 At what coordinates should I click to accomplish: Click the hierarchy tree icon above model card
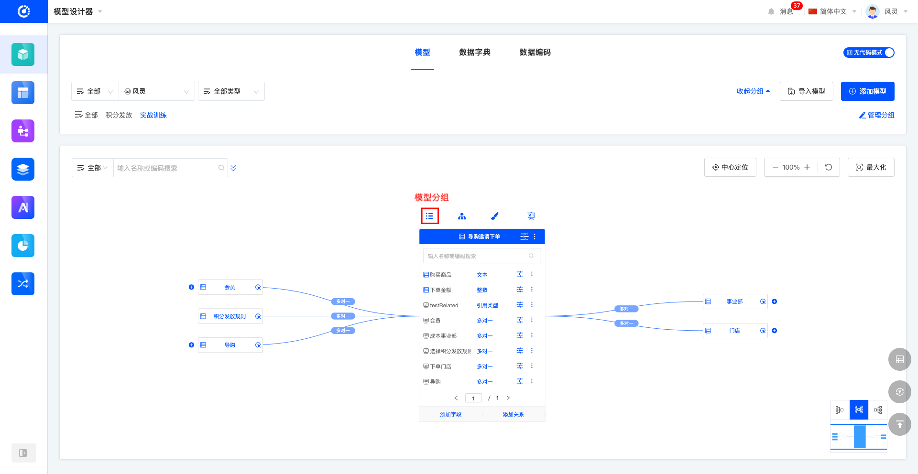(462, 216)
